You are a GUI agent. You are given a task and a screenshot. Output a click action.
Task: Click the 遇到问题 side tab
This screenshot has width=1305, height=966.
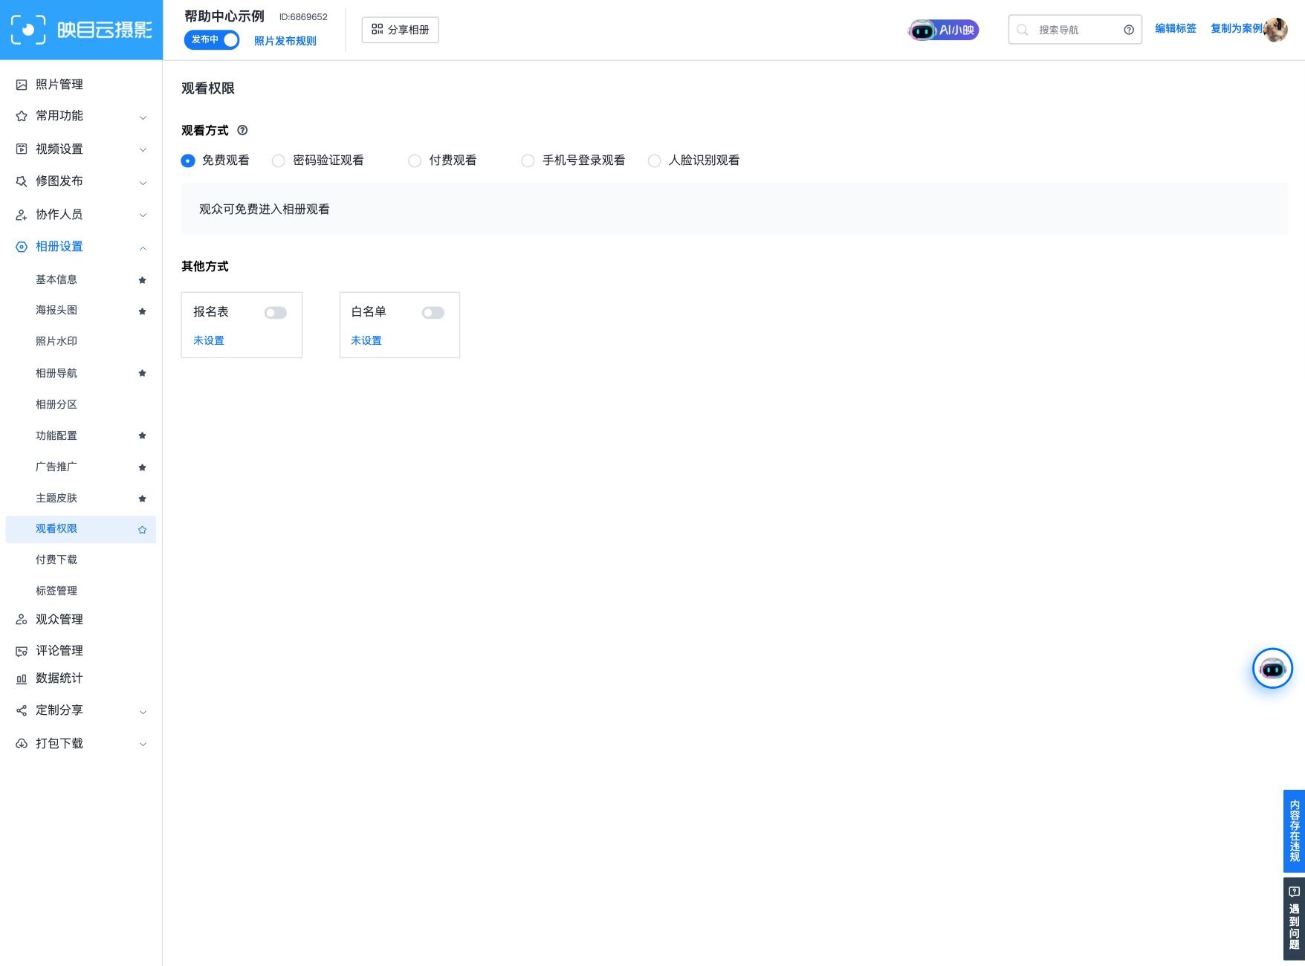click(1295, 919)
